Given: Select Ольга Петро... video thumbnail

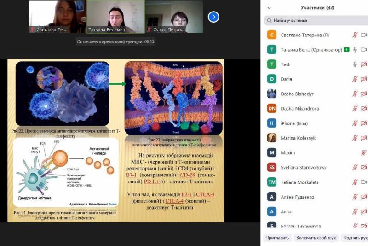Looking at the screenshot, I should coord(174,17).
